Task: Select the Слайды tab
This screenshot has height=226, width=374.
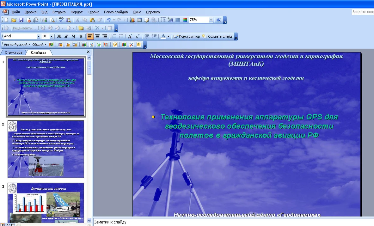Action: pyautogui.click(x=38, y=52)
